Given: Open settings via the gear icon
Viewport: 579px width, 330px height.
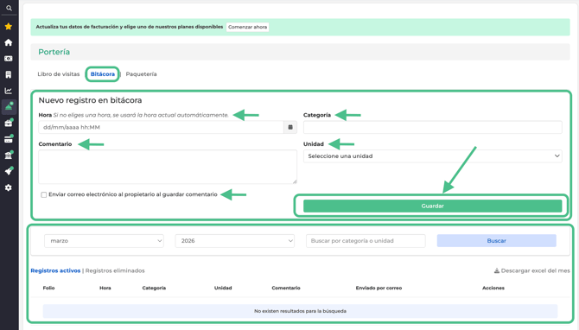Looking at the screenshot, I should [9, 187].
